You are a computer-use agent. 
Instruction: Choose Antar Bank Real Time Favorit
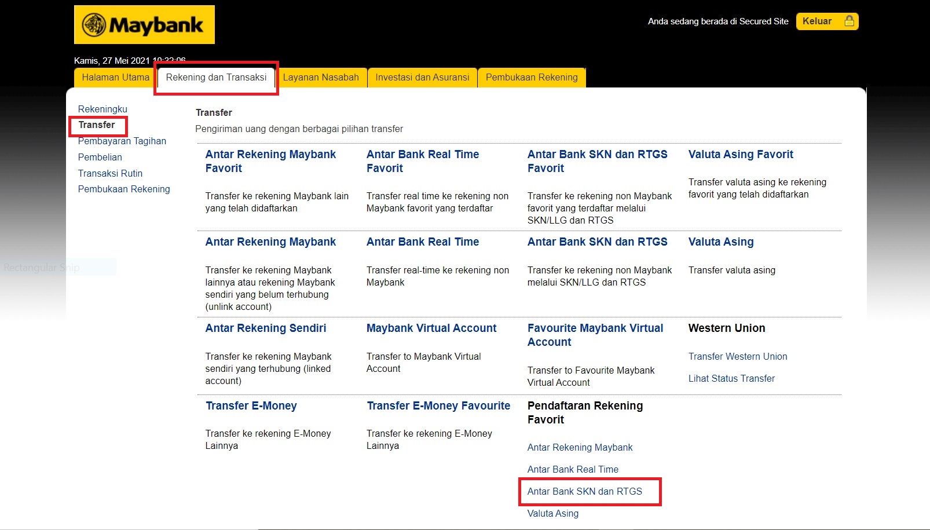pyautogui.click(x=422, y=161)
